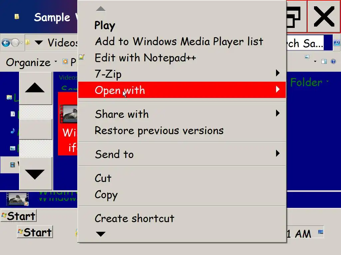Select Videos library item in navigation pane
Viewport: 341px width, 255px height.
(x=10, y=165)
